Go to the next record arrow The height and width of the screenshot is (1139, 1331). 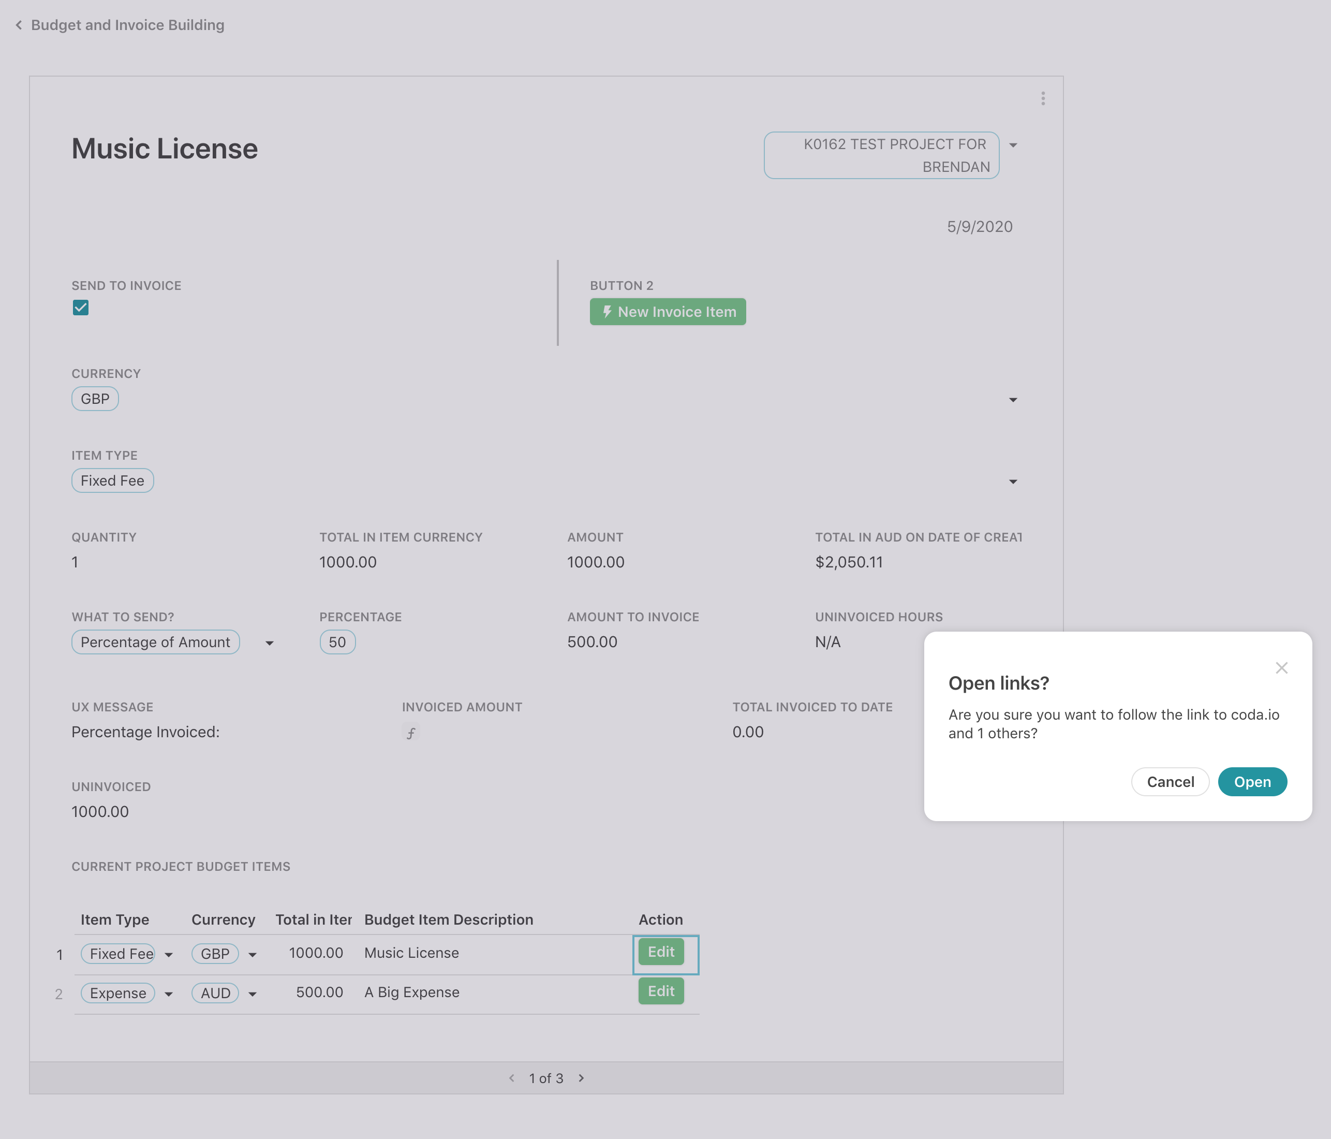[x=581, y=1078]
